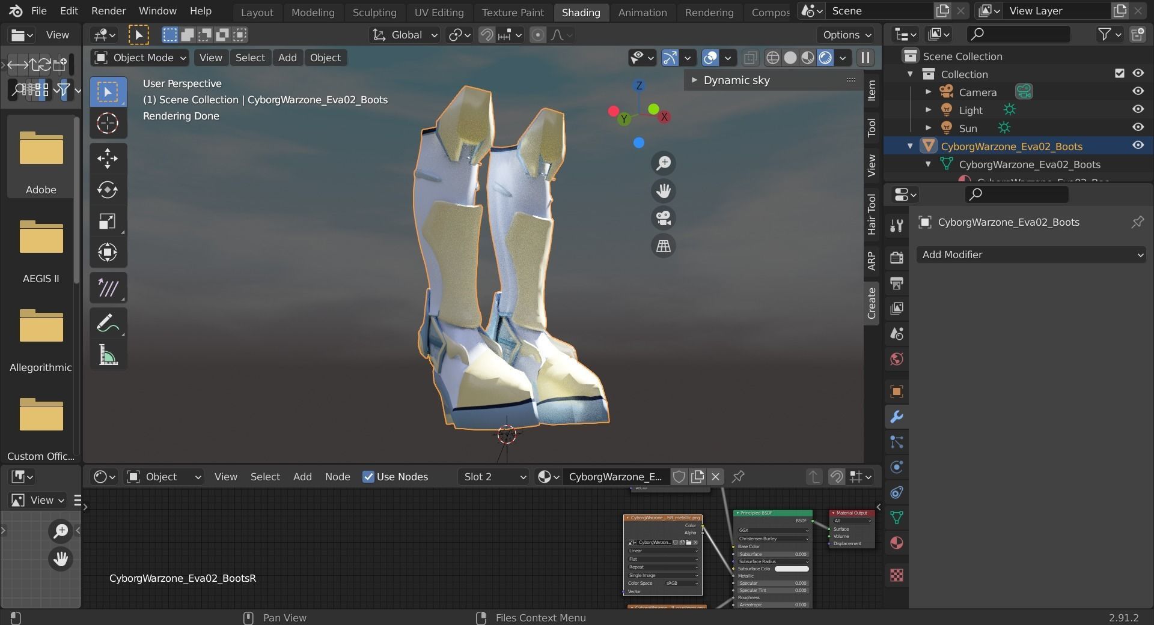Expand the Dynamic sky panel
The width and height of the screenshot is (1154, 625).
click(694, 80)
